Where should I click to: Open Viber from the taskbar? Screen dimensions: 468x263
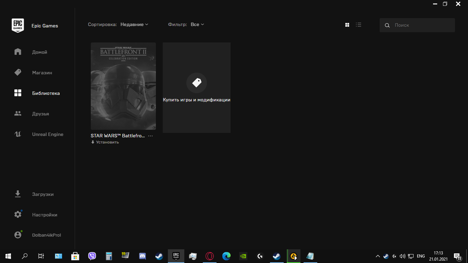coord(92,256)
